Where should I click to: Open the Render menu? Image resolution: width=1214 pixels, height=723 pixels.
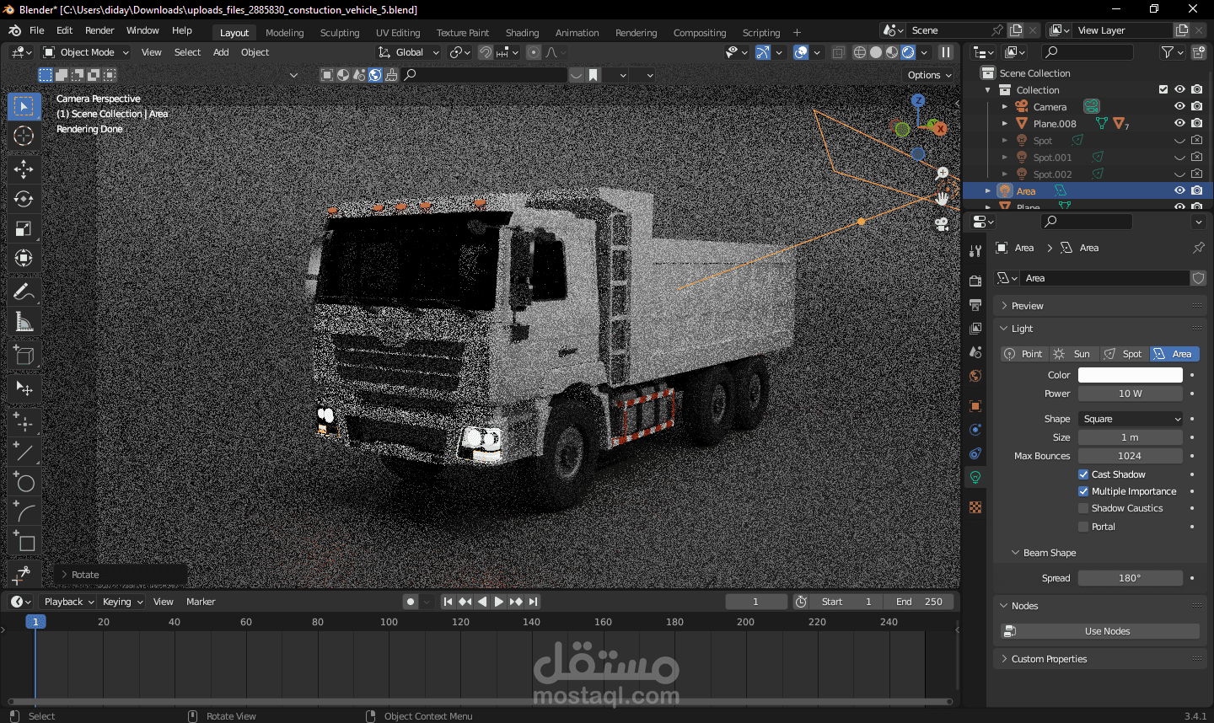(x=99, y=30)
